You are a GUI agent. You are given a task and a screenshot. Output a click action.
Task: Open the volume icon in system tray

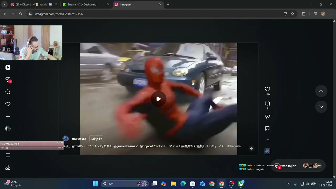pyautogui.click(x=307, y=184)
